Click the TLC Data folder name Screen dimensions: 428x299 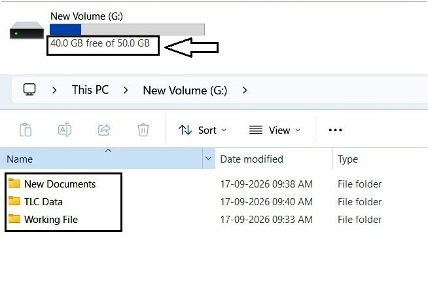[x=43, y=202]
